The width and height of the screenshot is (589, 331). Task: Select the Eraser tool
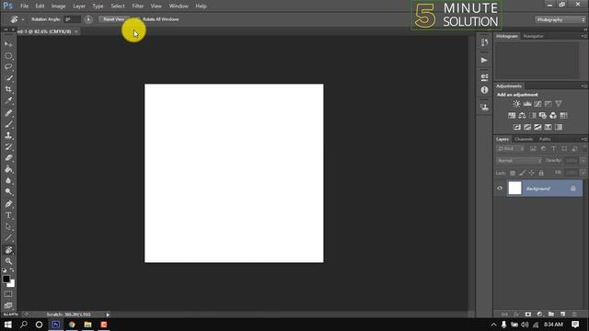(8, 158)
